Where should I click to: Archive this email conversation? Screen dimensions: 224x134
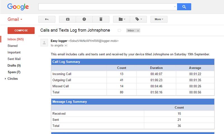point(68,19)
